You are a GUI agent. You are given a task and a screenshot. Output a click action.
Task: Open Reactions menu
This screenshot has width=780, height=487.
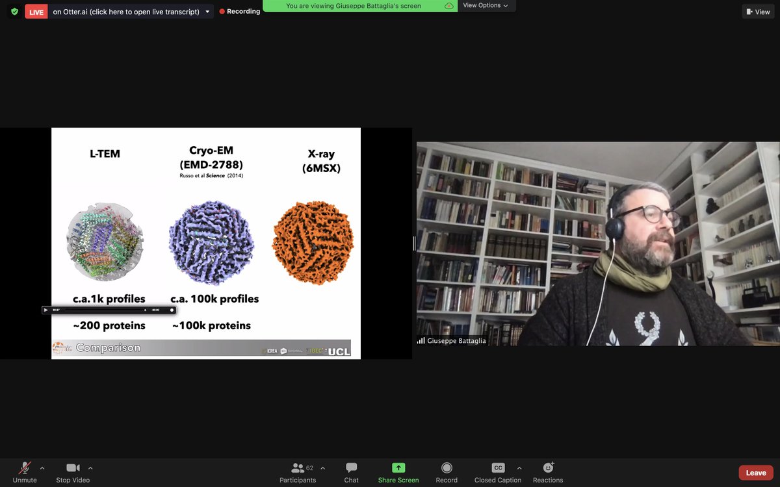(548, 472)
